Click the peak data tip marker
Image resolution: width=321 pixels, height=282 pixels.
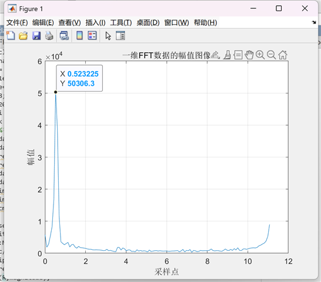pyautogui.click(x=55, y=92)
